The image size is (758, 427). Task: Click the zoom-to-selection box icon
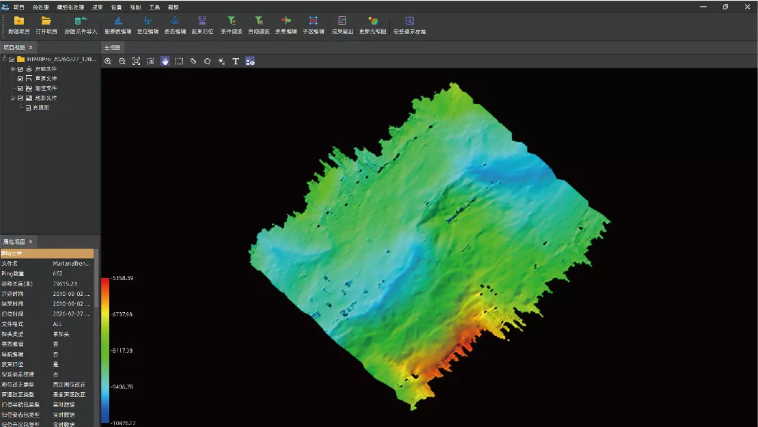tap(150, 61)
